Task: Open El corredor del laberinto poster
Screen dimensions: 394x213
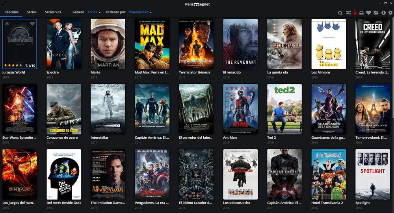Action: (196, 109)
